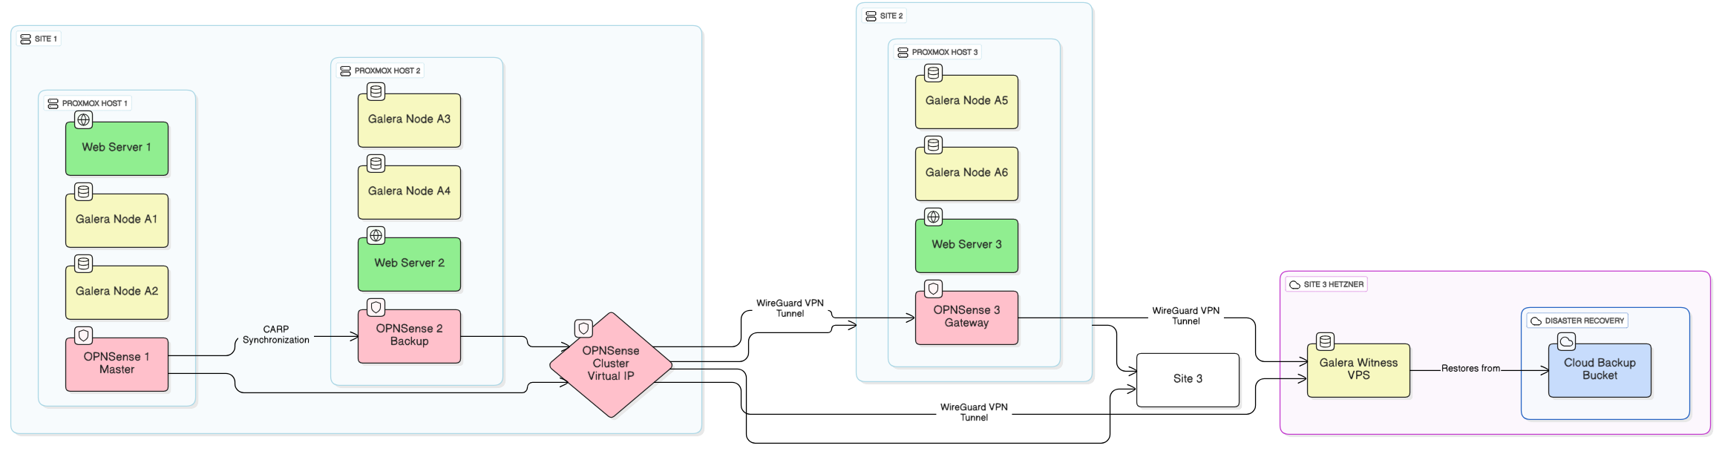
Task: Click the globe icon on Web Server 2
Action: (x=376, y=235)
